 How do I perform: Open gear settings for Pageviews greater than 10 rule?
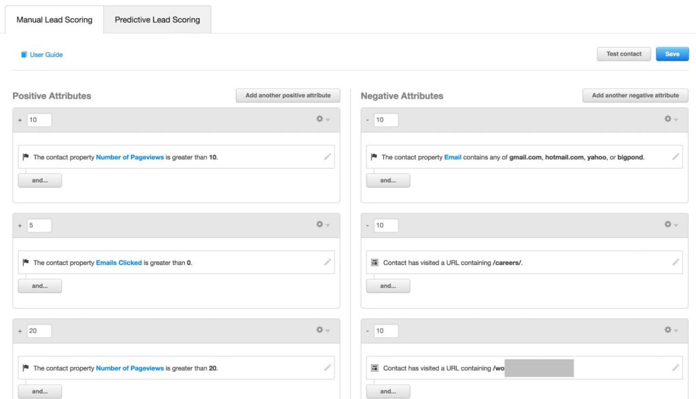pyautogui.click(x=323, y=119)
